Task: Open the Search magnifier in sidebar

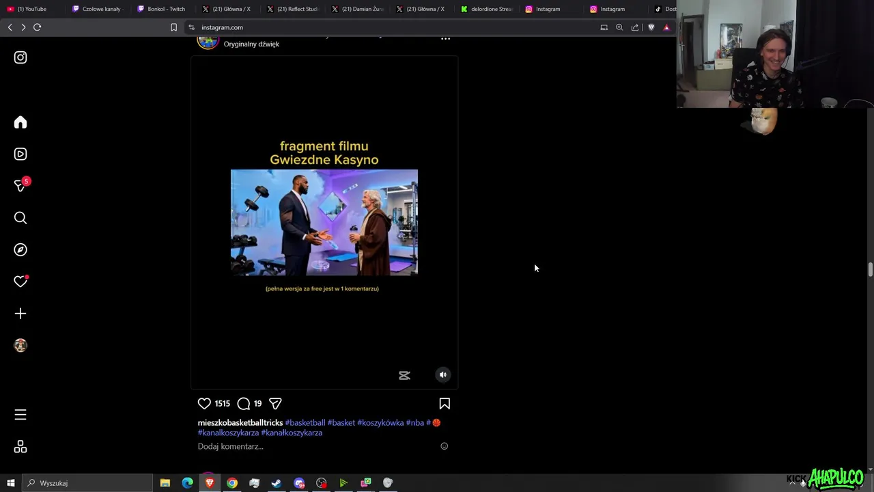Action: point(20,218)
